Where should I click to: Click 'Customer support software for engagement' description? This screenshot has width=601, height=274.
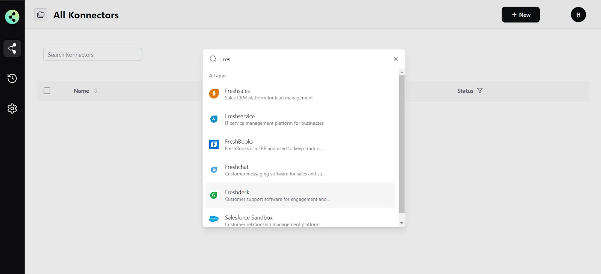pyautogui.click(x=277, y=199)
